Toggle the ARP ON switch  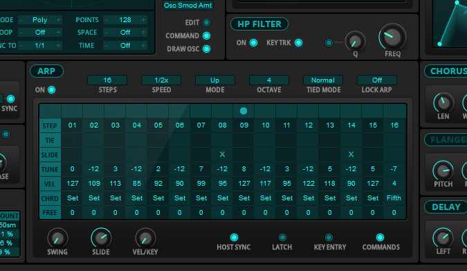[x=51, y=90]
